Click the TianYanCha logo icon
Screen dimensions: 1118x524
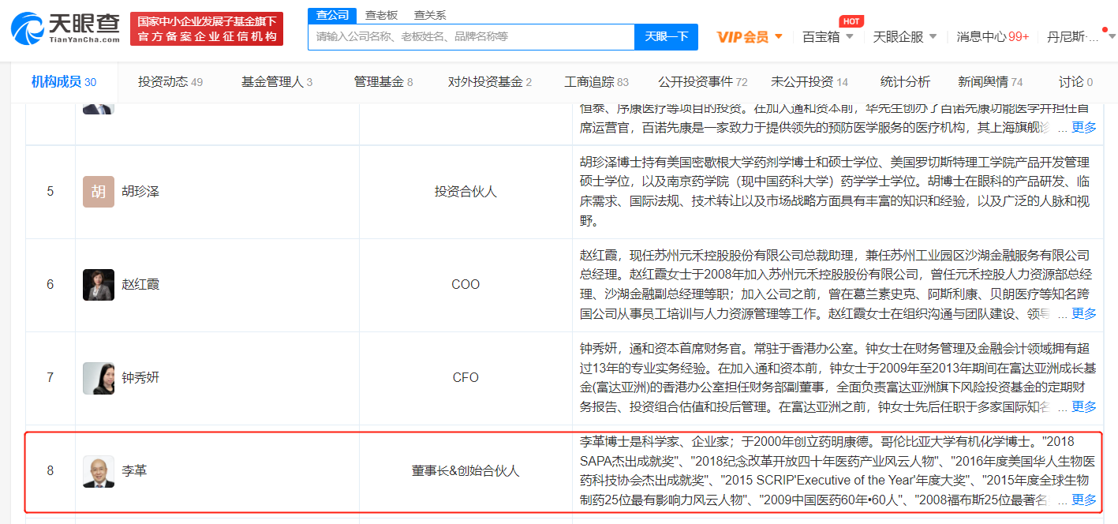pos(27,28)
